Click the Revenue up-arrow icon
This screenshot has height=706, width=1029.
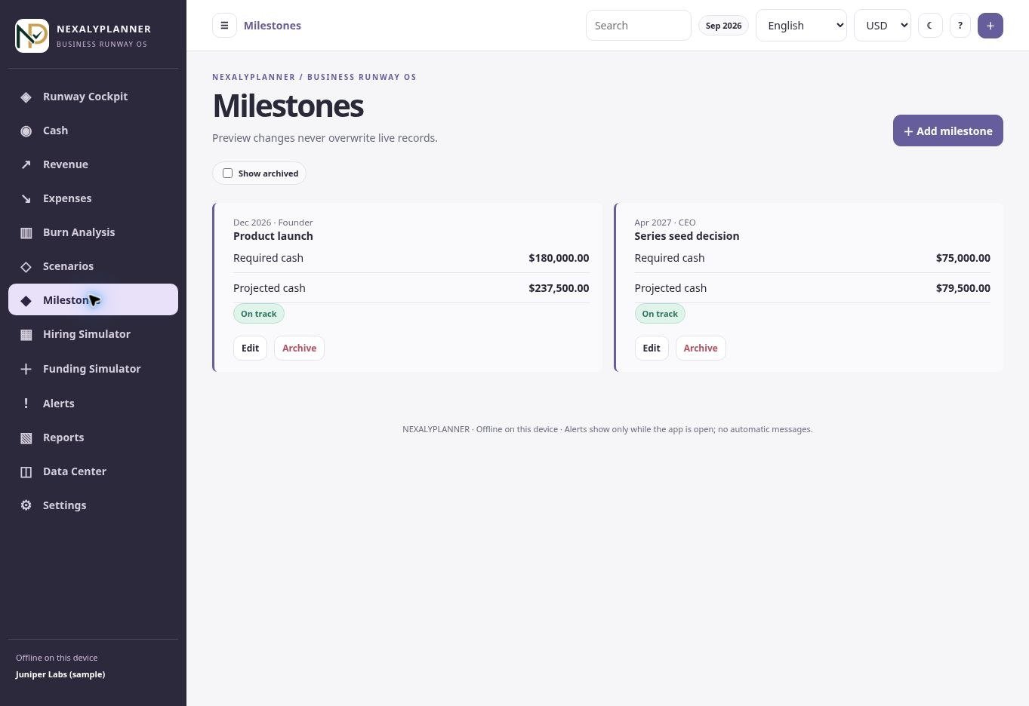(x=26, y=164)
